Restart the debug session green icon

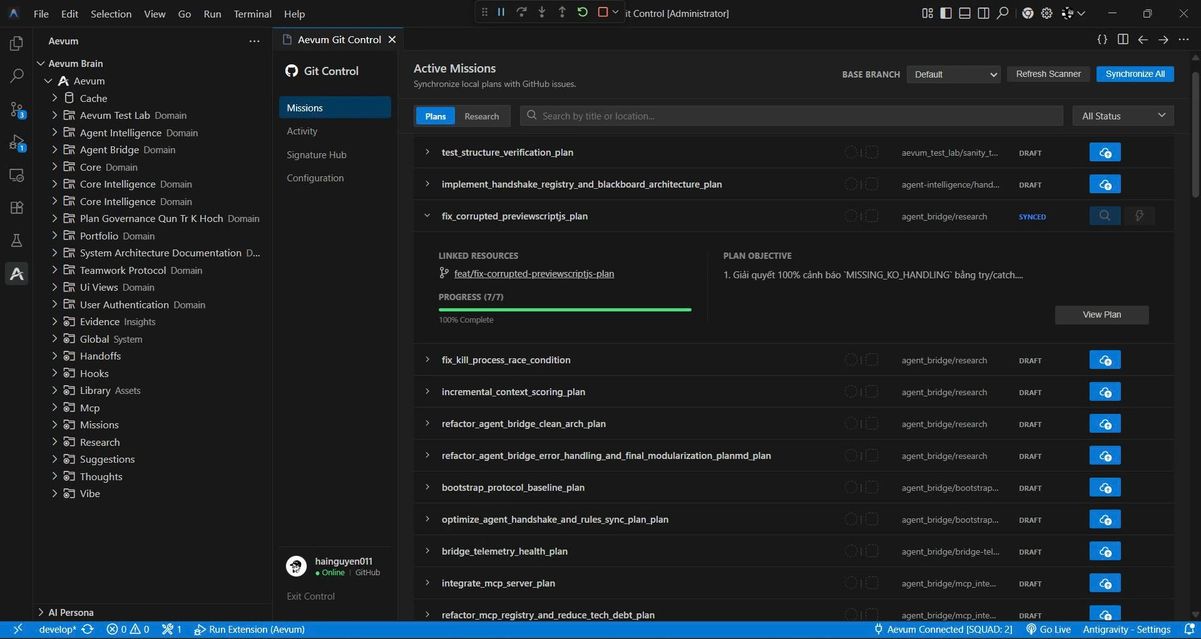[x=582, y=13]
